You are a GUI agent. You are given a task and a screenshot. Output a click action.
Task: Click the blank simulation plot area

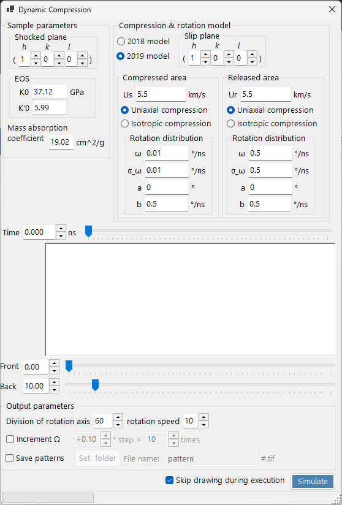pyautogui.click(x=191, y=300)
